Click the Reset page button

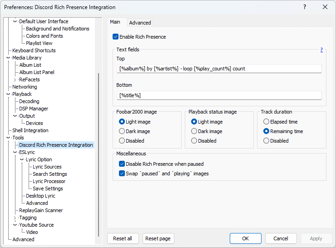tap(158, 238)
